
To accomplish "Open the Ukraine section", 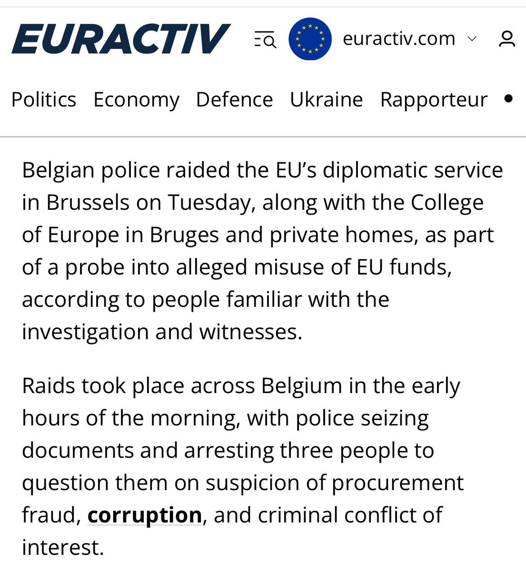I will click(x=327, y=99).
